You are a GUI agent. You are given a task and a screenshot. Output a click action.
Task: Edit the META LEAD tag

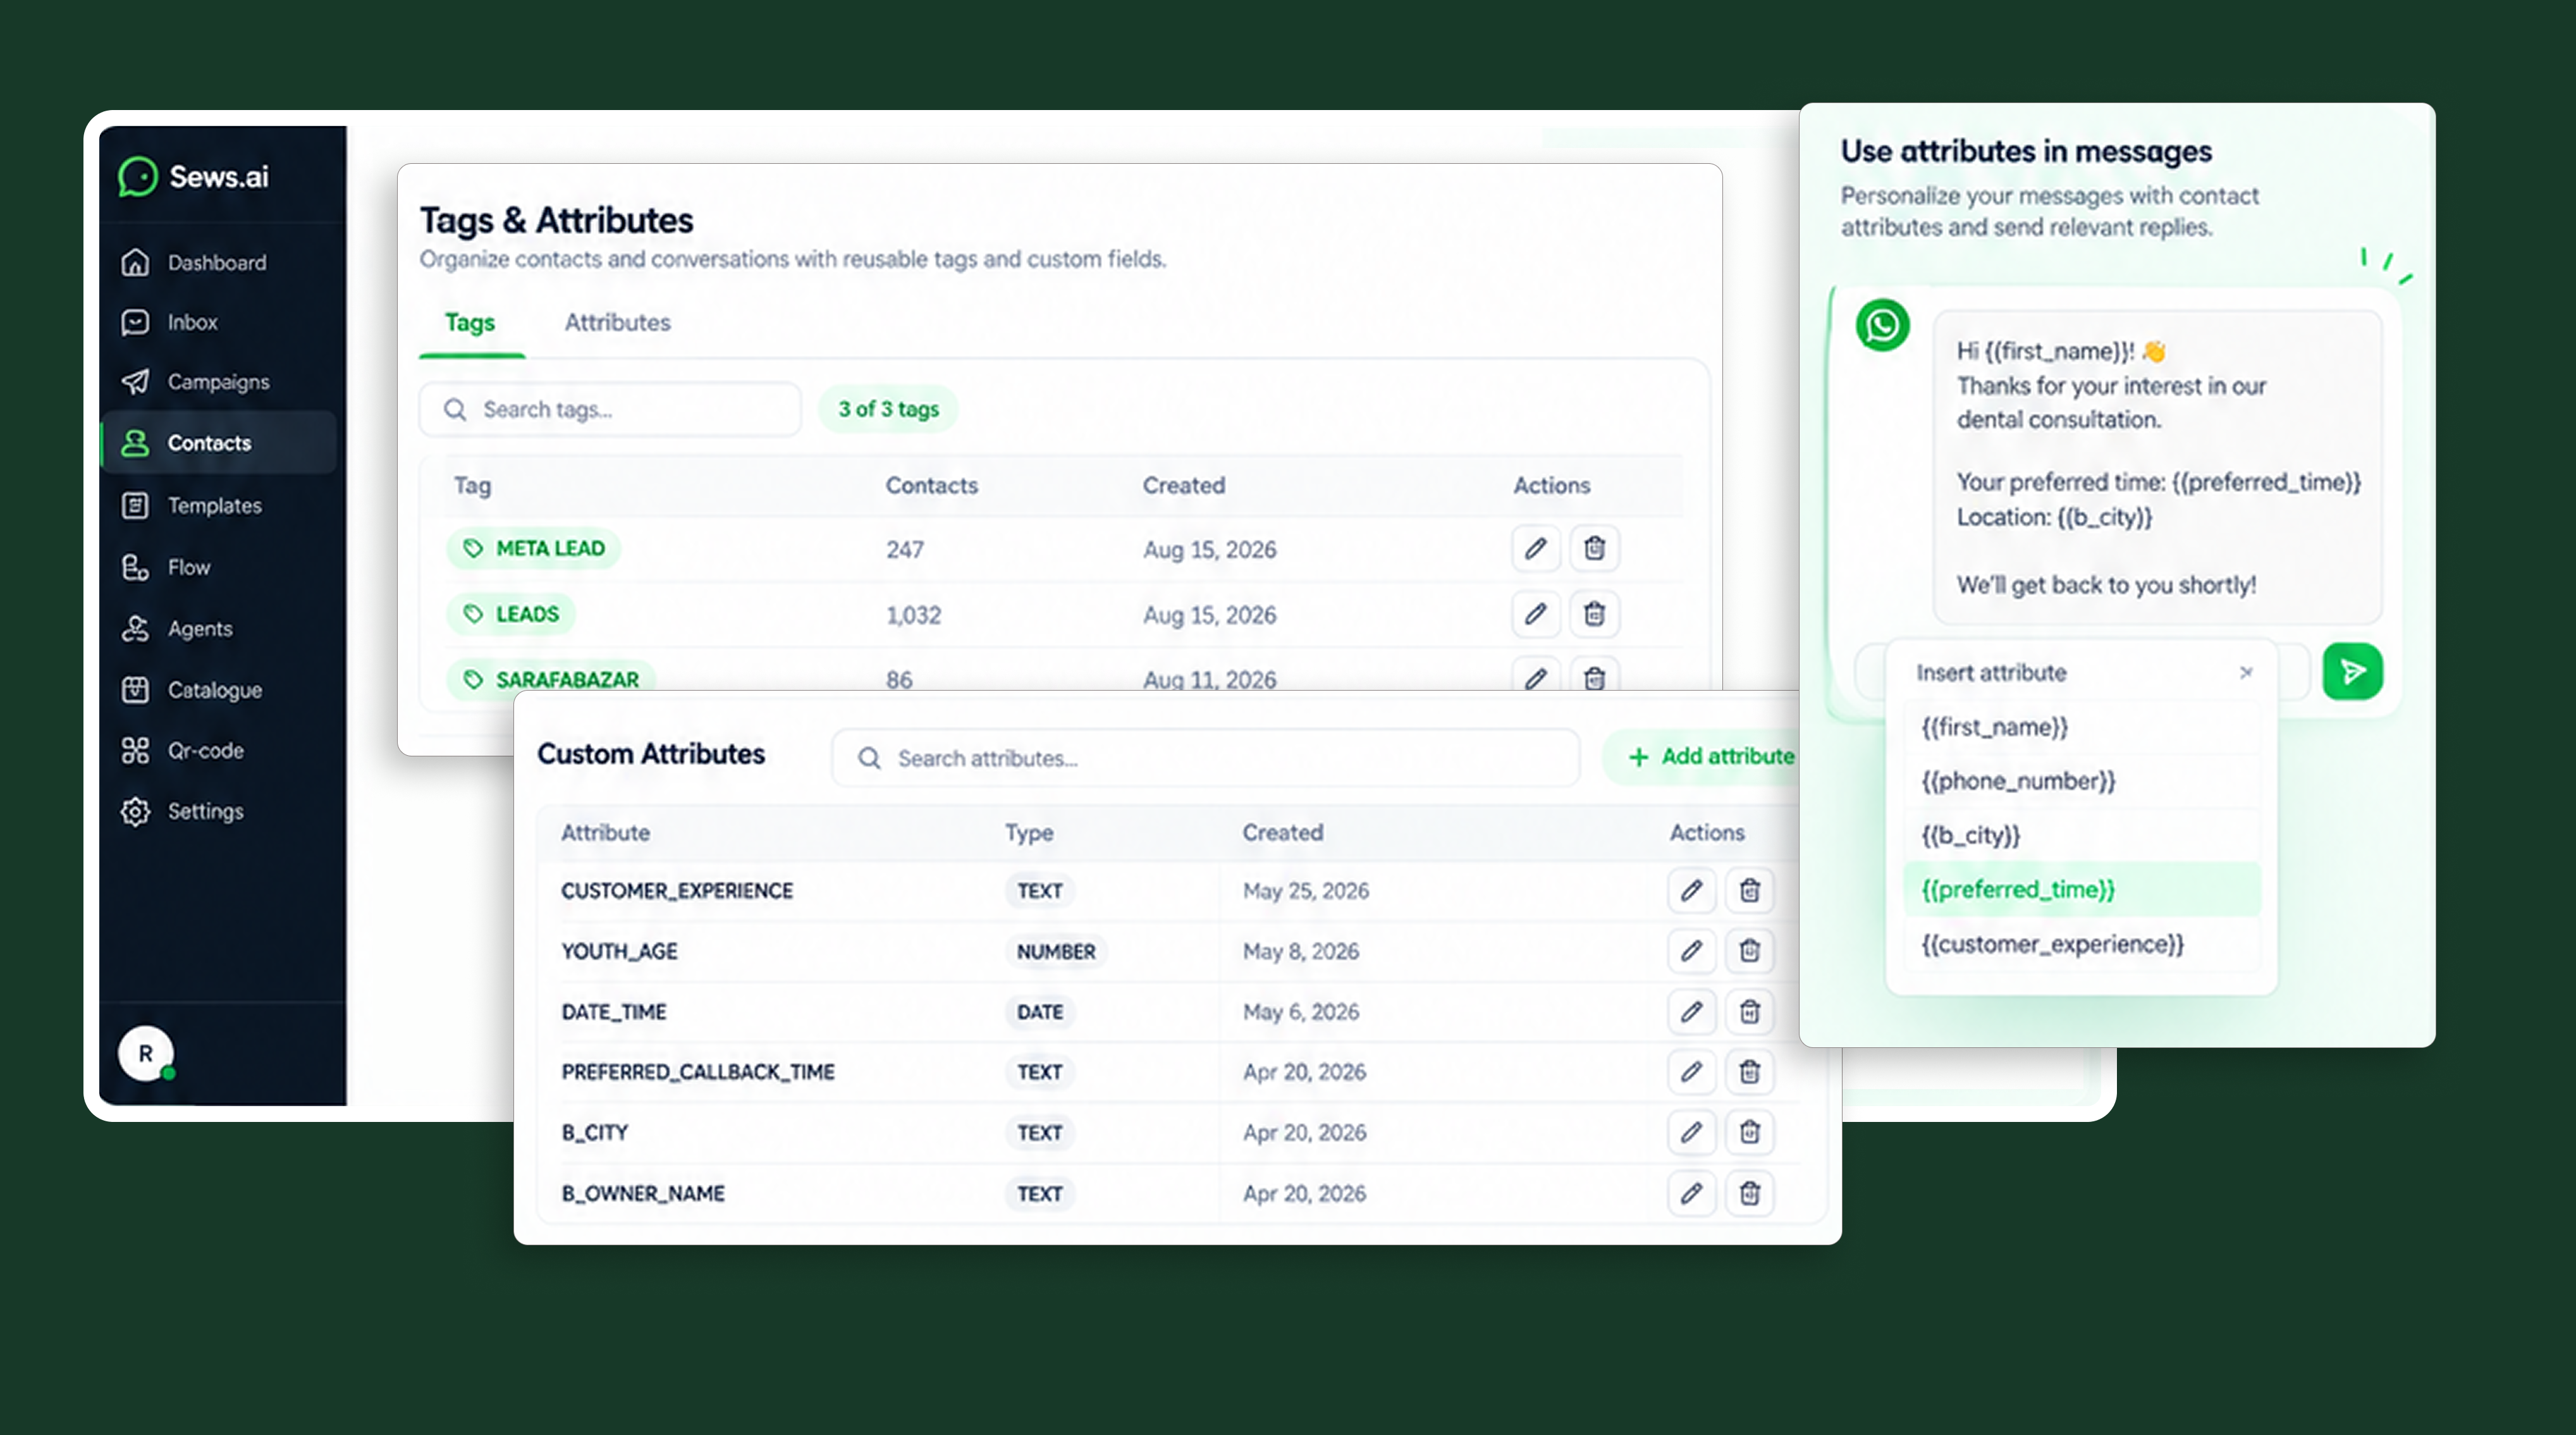1535,548
